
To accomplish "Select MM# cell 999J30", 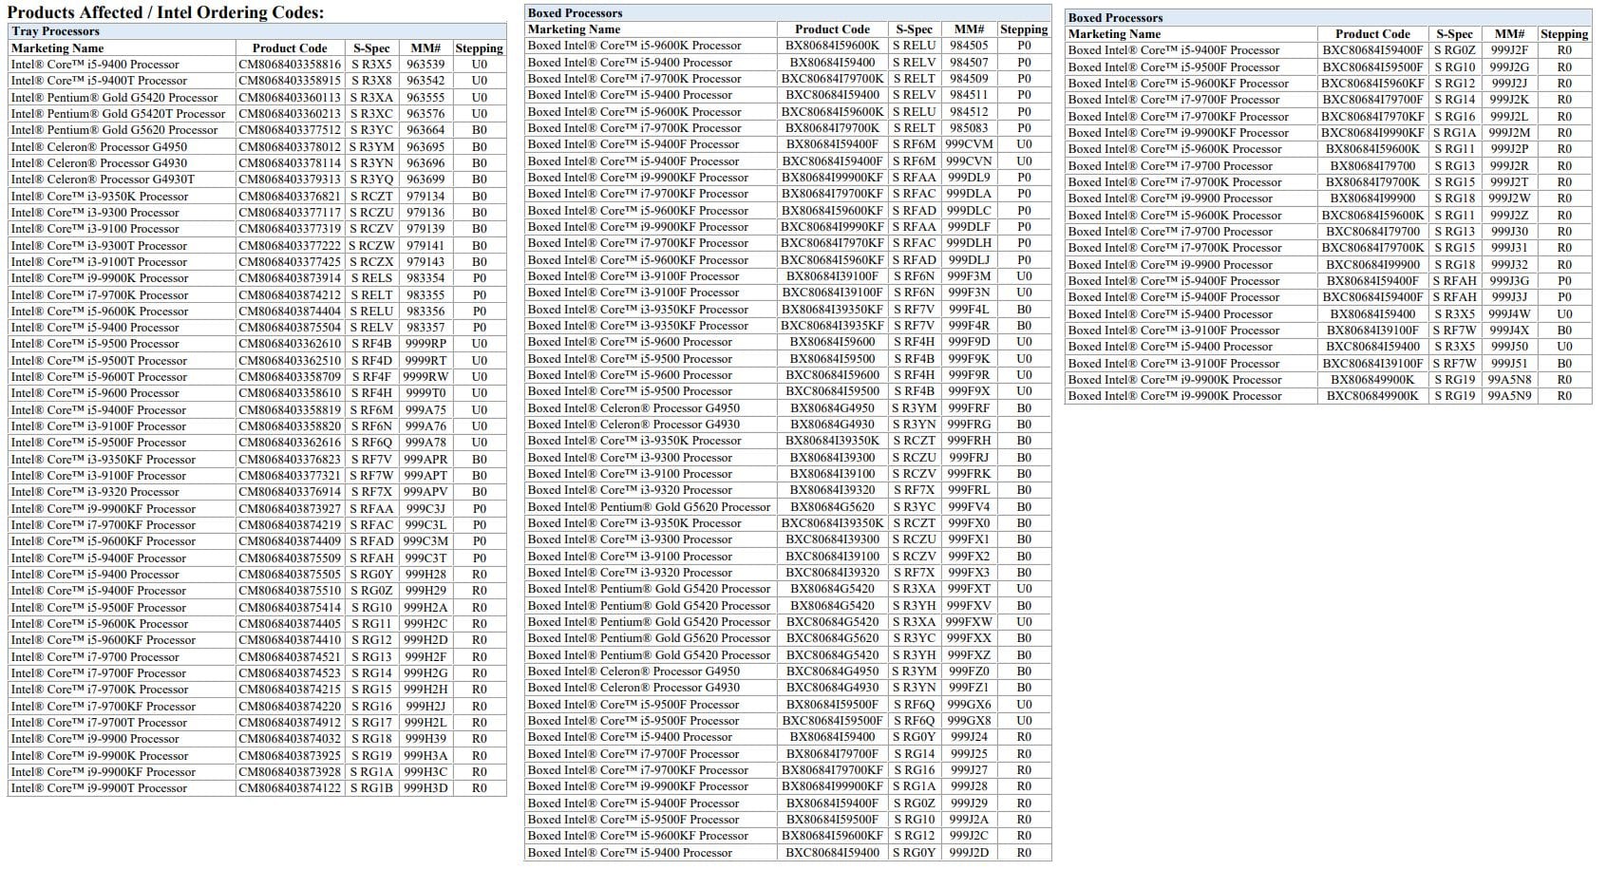I will 1509,232.
